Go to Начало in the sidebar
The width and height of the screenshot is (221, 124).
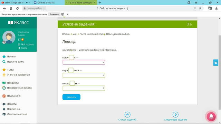click(11, 56)
